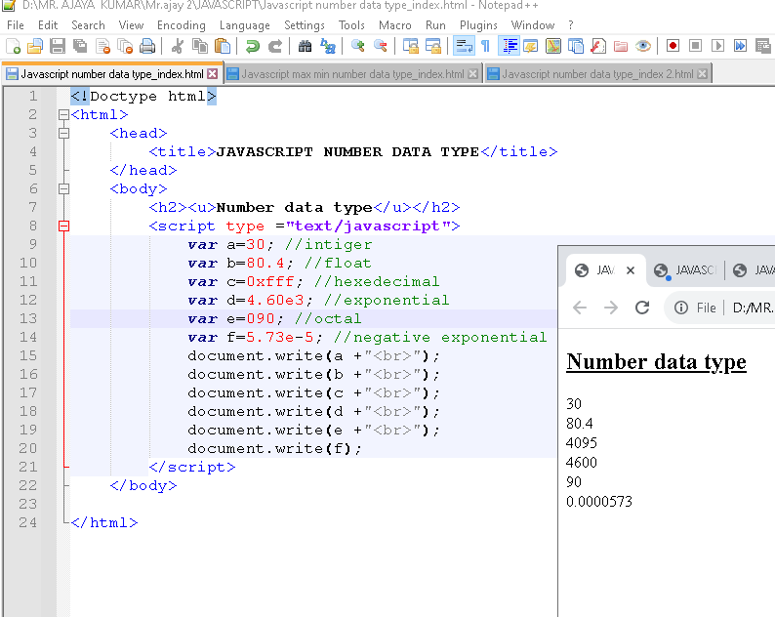Click the Save file toolbar icon
Image resolution: width=775 pixels, height=617 pixels.
pyautogui.click(x=58, y=46)
